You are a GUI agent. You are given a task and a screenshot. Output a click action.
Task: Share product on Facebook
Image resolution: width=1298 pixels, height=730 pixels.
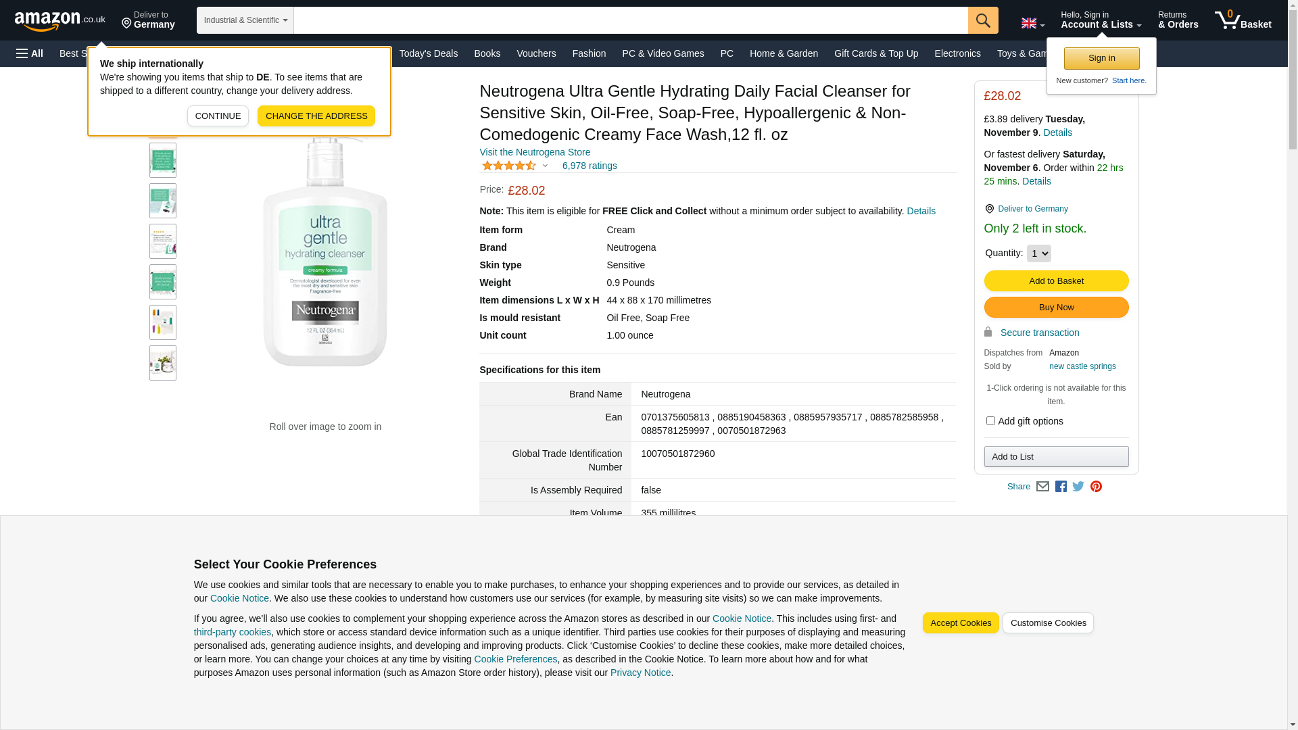(x=1061, y=487)
